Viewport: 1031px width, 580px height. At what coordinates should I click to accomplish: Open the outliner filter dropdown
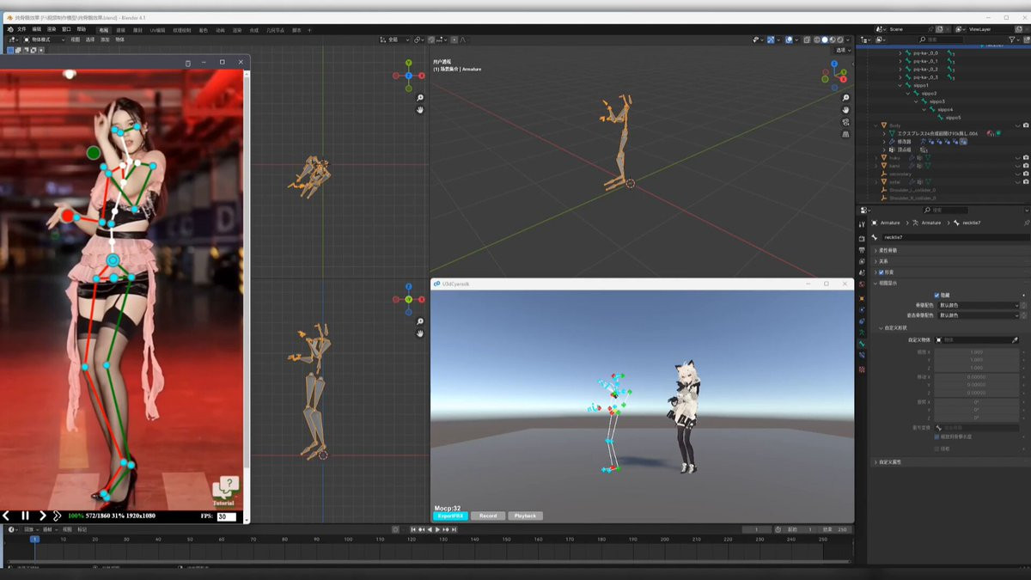coord(1015,40)
